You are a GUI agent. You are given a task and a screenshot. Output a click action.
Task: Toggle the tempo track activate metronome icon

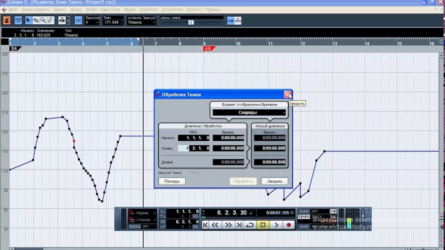(7, 20)
